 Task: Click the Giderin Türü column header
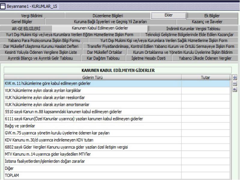tap(93, 77)
